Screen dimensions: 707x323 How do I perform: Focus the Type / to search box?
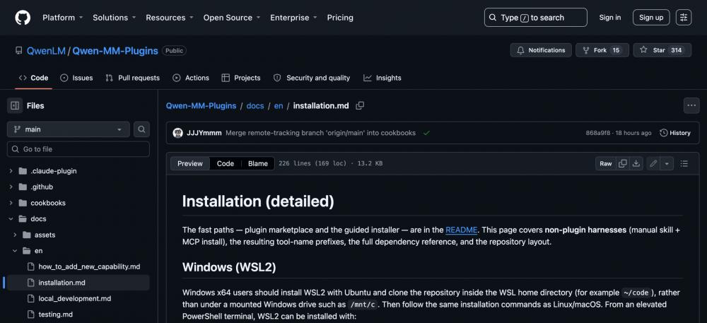(x=536, y=18)
